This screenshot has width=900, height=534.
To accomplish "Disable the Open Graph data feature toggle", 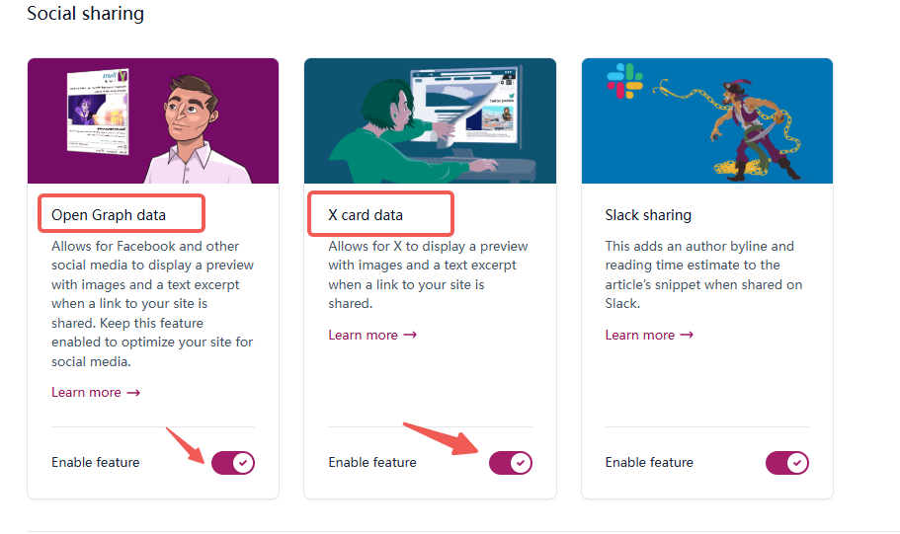I will pos(233,462).
